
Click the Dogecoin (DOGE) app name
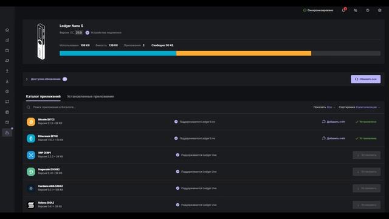[49, 170]
